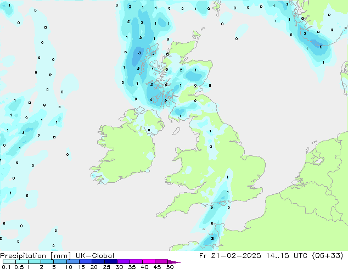Click the 25–30 mm dark navy legend box
The width and height of the screenshot is (348, 269).
110,262
